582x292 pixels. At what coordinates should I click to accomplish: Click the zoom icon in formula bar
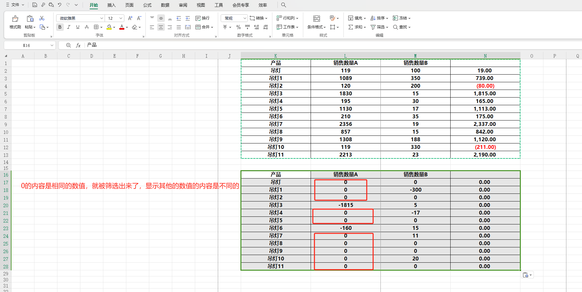pos(68,45)
